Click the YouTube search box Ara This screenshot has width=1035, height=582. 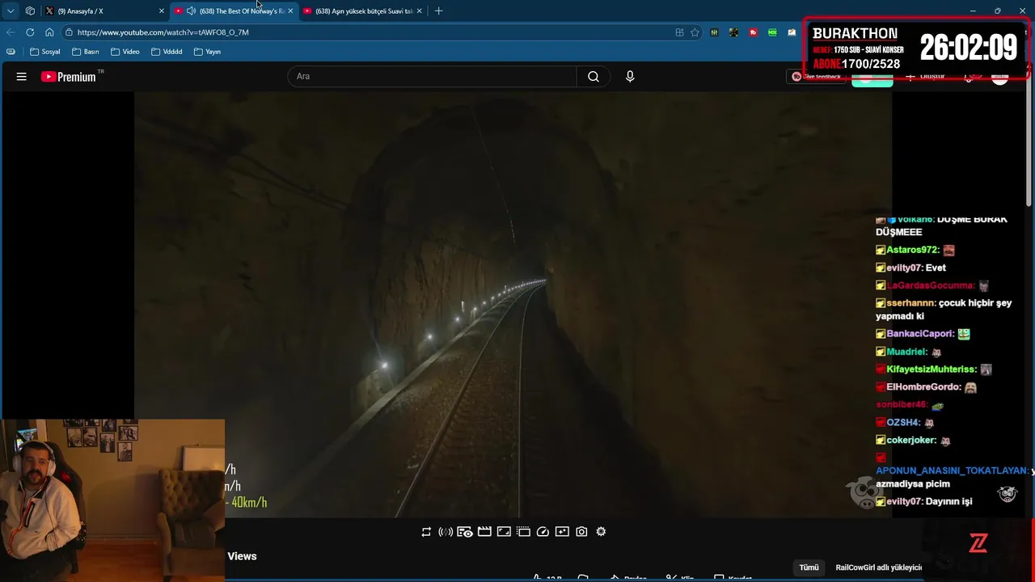[432, 77]
